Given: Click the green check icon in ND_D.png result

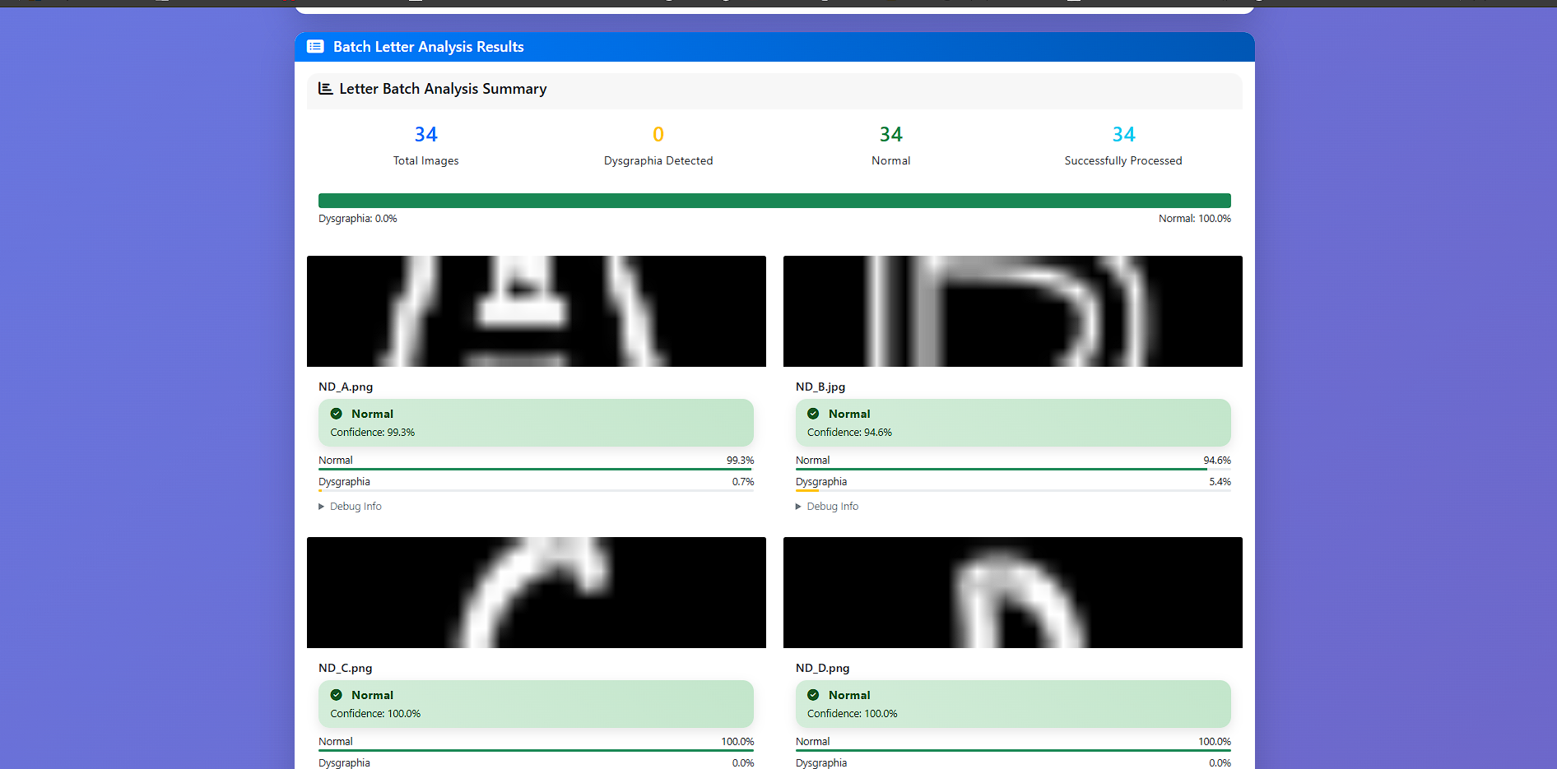Looking at the screenshot, I should click(x=813, y=695).
